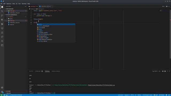Image resolution: width=171 pixels, height=96 pixels.
Task: Open the GitHub icon in activity bar
Action: coord(2,41)
